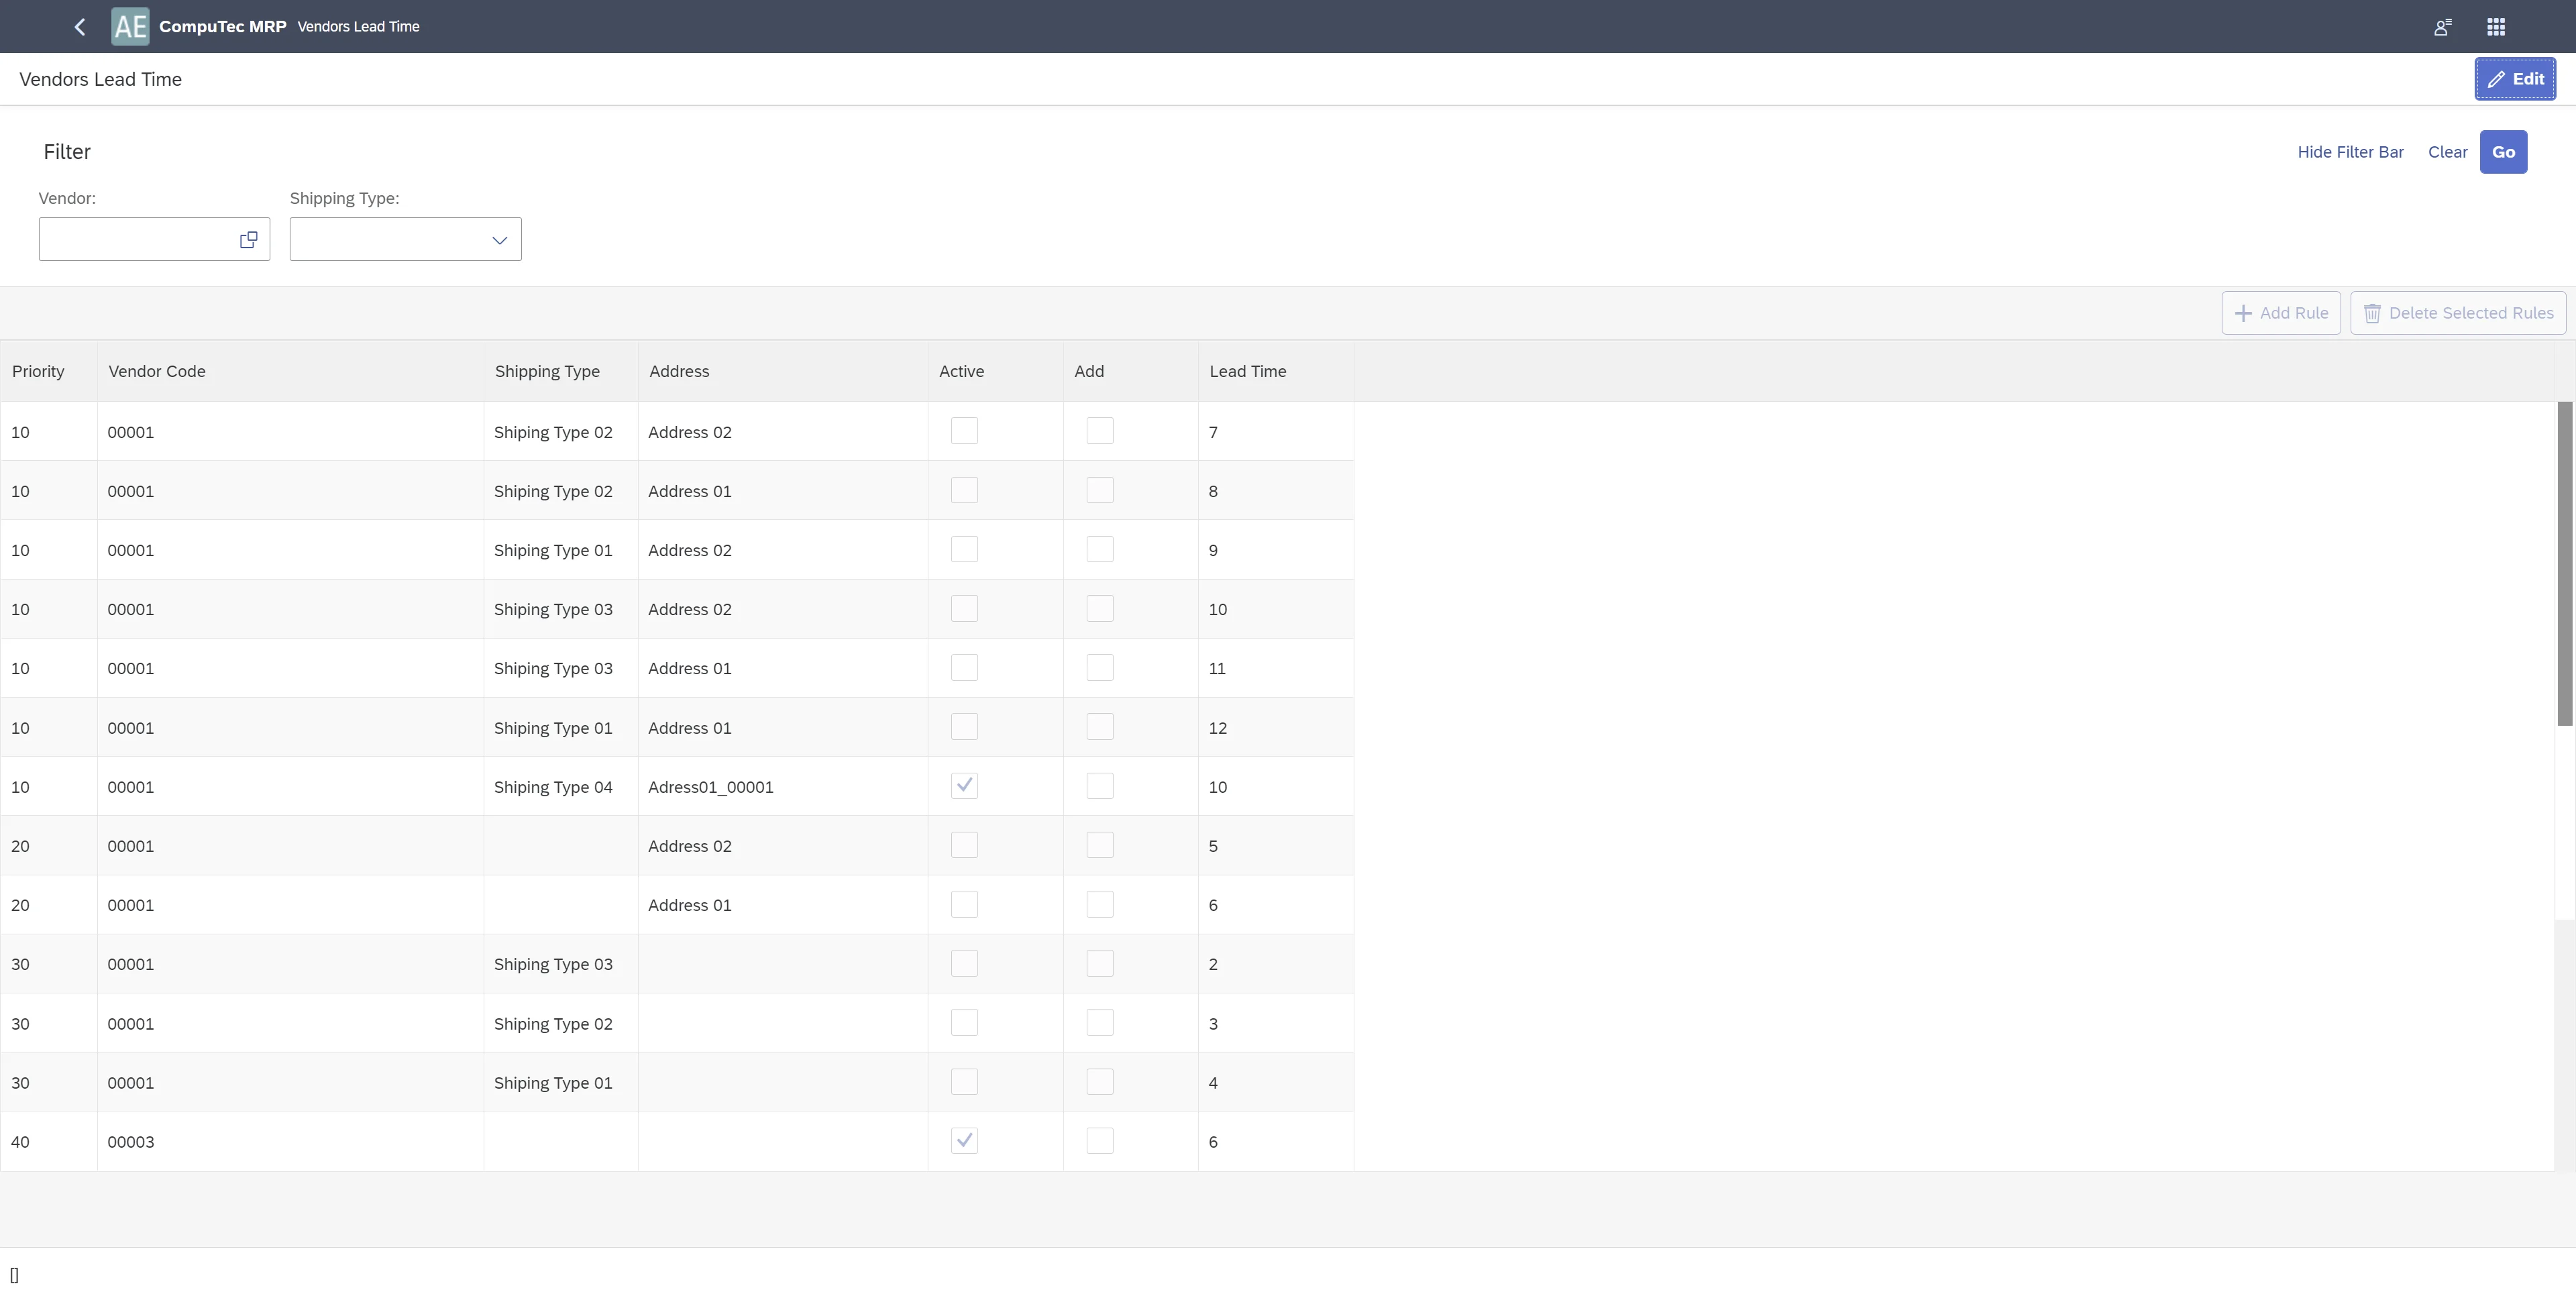Click the back arrow in header

80,27
